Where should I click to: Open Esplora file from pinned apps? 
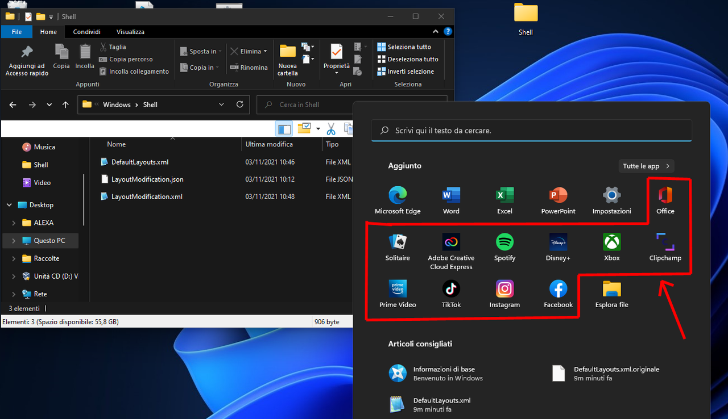click(x=611, y=294)
